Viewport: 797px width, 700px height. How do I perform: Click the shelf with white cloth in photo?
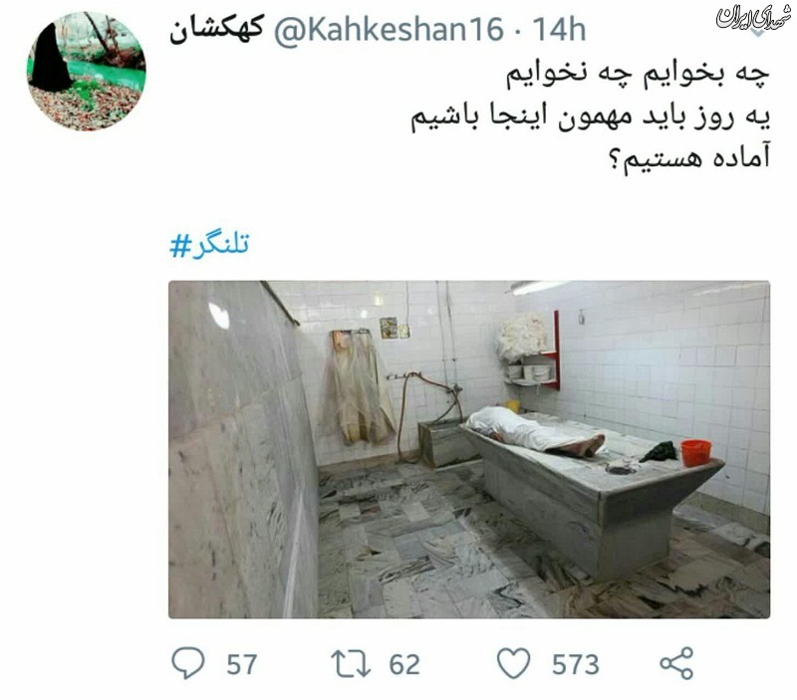tap(531, 350)
